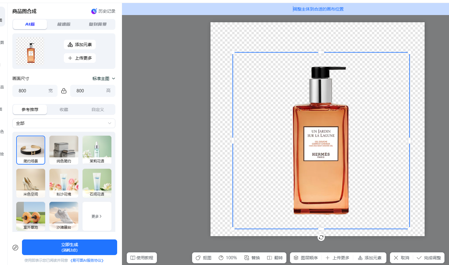The height and width of the screenshot is (265, 449).
Task: Click the link icon beside 立即生成
Action: (15, 248)
